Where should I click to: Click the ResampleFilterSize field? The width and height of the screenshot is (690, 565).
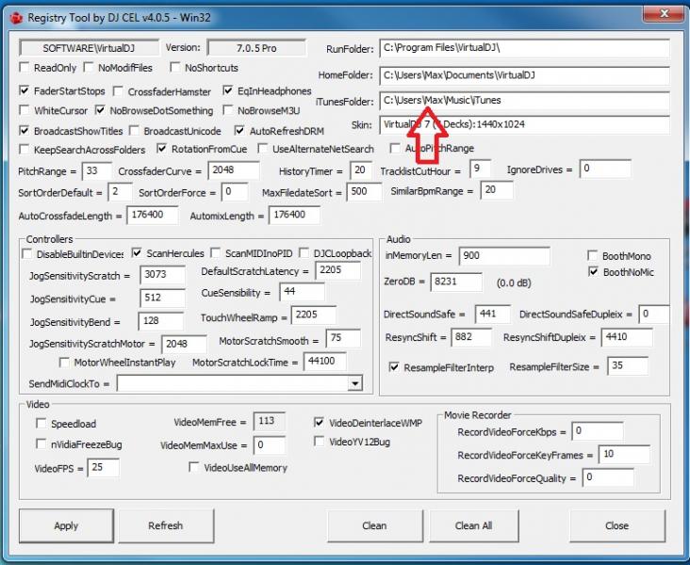click(x=628, y=365)
